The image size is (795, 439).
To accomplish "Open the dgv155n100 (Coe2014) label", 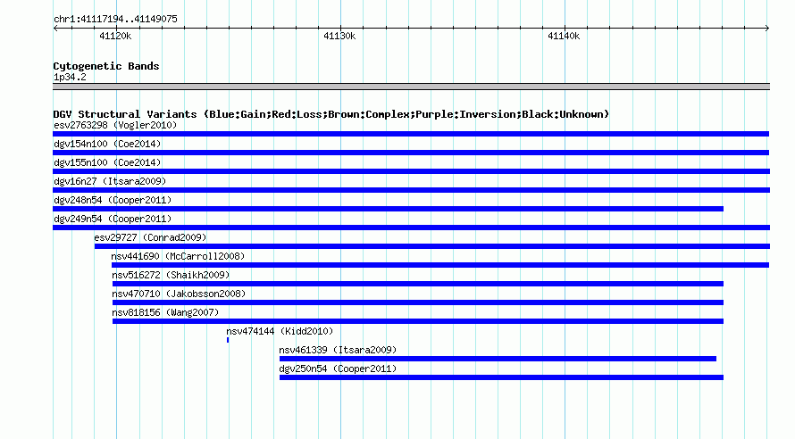I will [107, 162].
